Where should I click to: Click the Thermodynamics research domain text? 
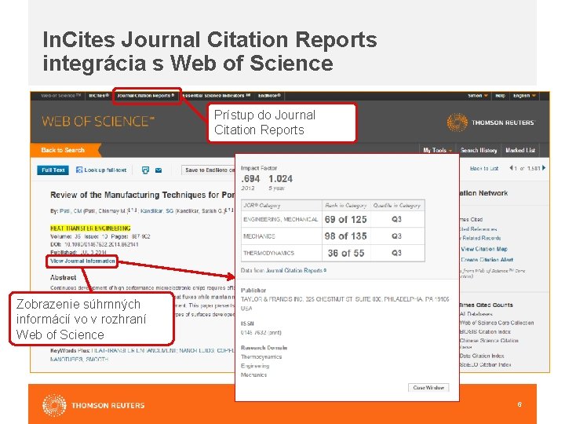tap(261, 357)
